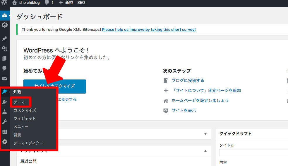Open the shoichiblog site home link
The image size is (288, 166).
(x=26, y=3)
